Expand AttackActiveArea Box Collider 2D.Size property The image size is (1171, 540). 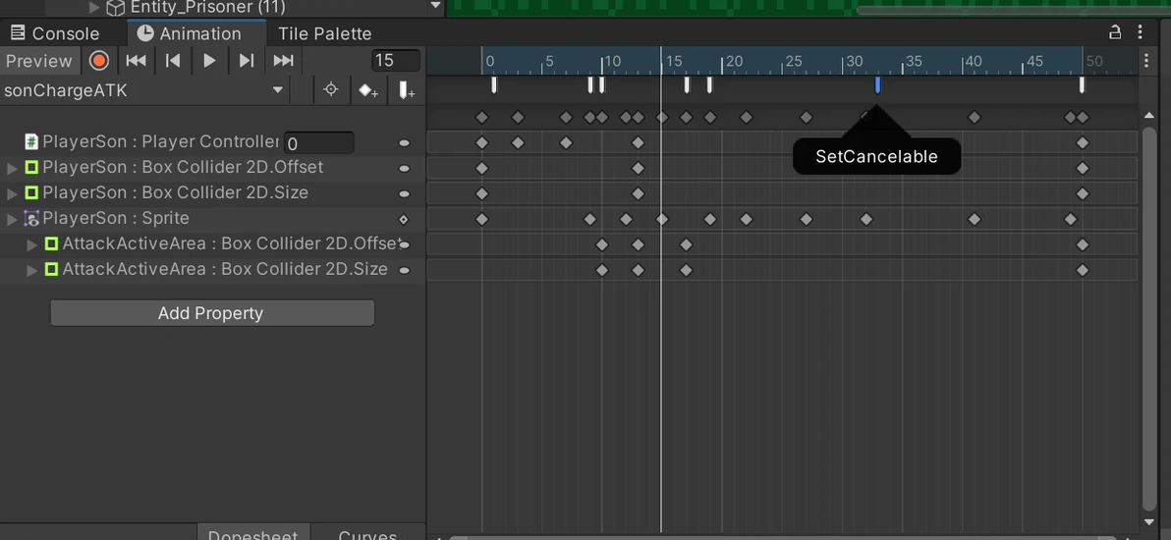pyautogui.click(x=31, y=270)
